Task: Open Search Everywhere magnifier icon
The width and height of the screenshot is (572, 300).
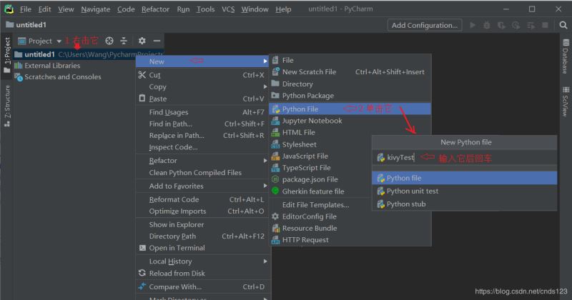Action: [x=563, y=25]
